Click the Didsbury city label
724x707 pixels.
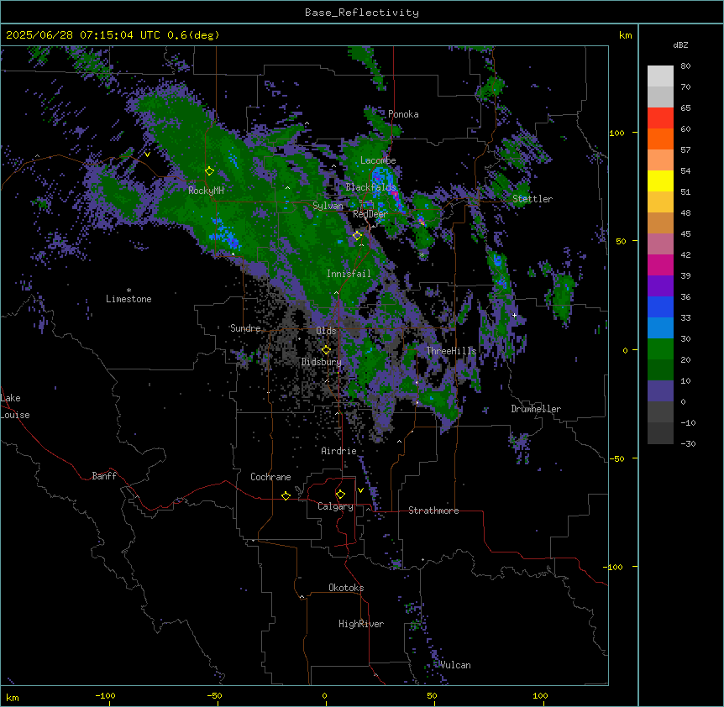click(322, 362)
